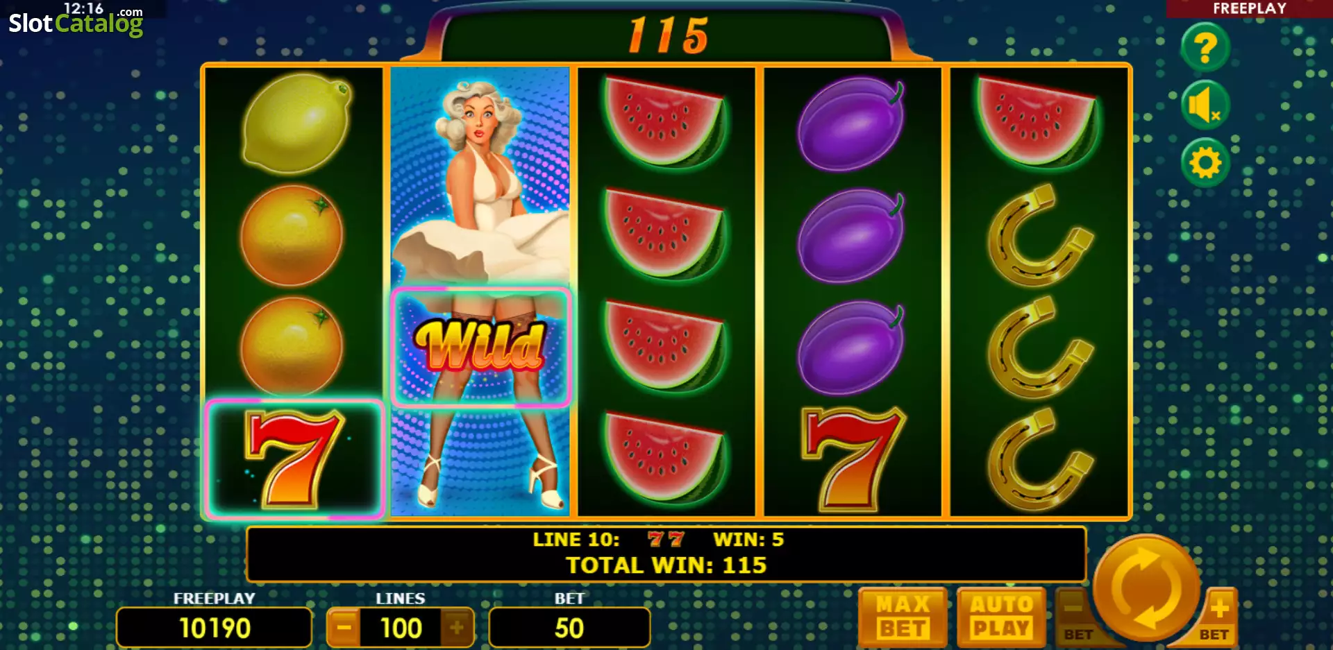Image resolution: width=1333 pixels, height=650 pixels.
Task: Click the Wild symbol on reel two
Action: point(480,347)
